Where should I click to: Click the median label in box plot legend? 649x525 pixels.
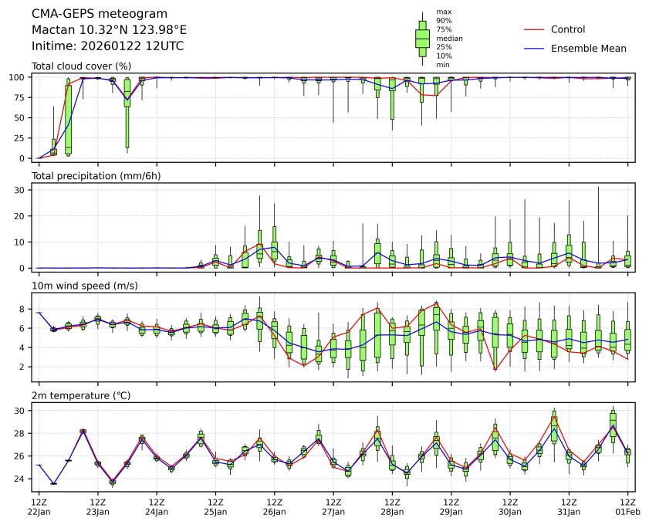point(449,38)
